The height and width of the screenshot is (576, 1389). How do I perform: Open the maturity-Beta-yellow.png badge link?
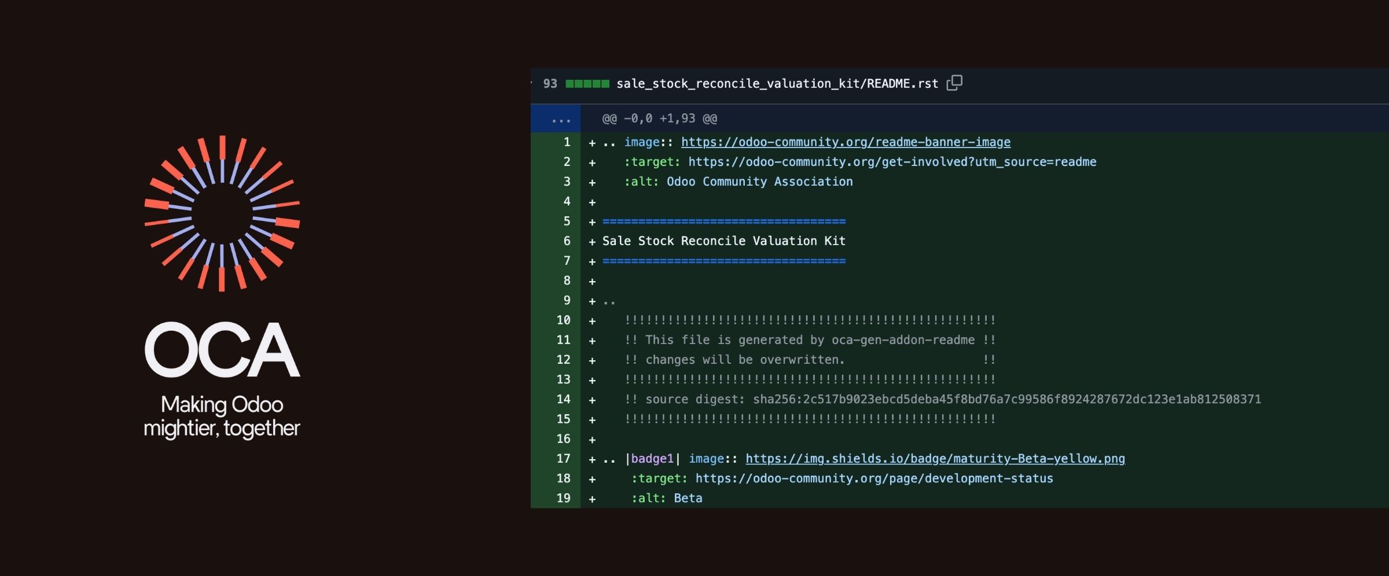tap(935, 459)
